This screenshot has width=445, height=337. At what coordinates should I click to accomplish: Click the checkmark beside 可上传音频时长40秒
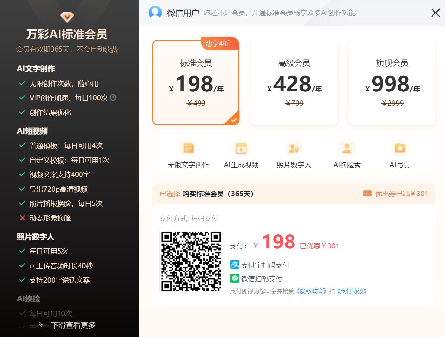[x=22, y=266]
